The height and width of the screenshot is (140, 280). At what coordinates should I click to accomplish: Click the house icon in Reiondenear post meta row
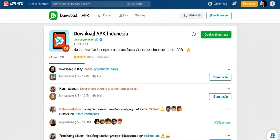point(94,96)
